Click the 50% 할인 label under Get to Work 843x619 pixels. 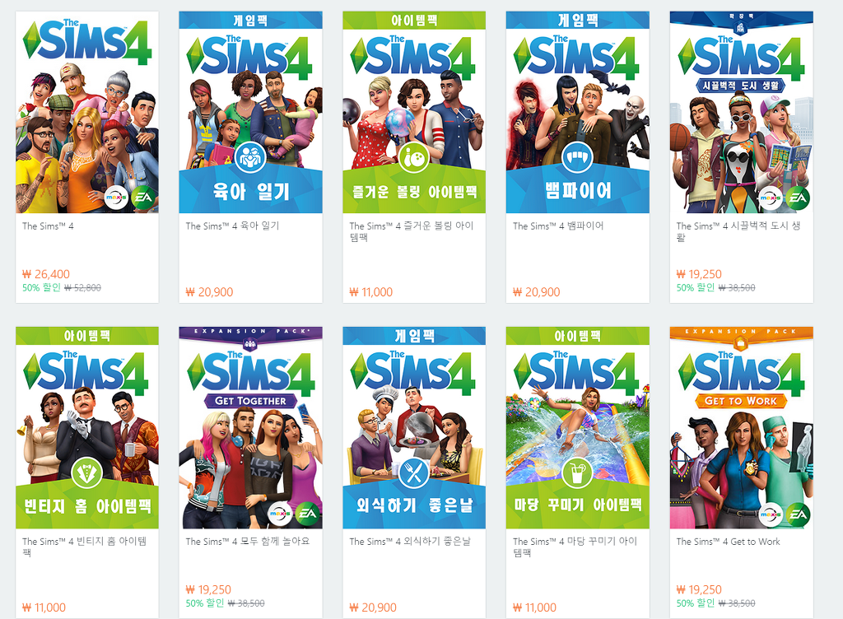696,603
